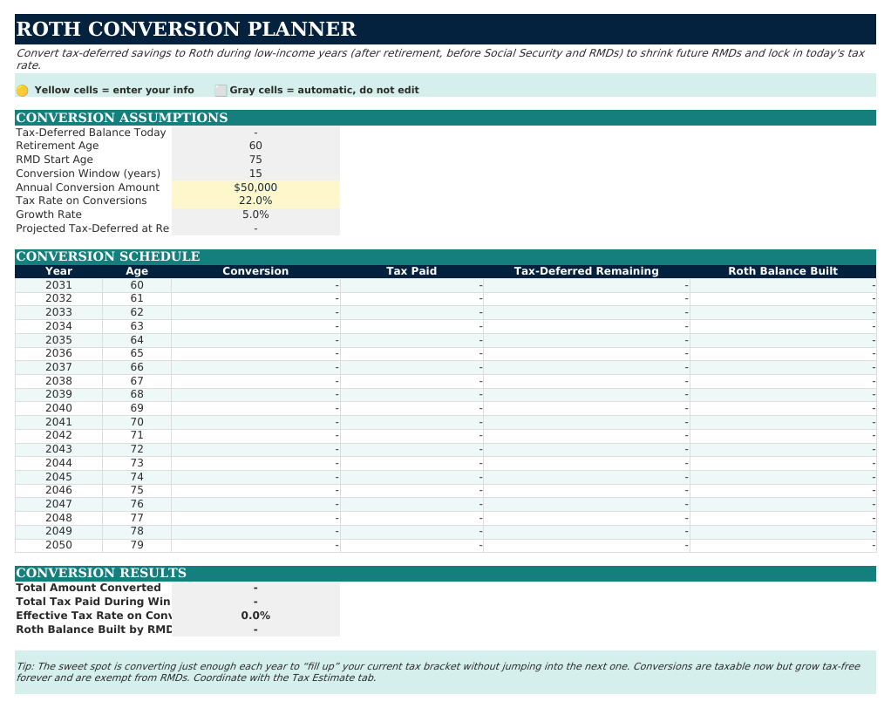Click the Roth Balance Built by RMD label

(94, 630)
